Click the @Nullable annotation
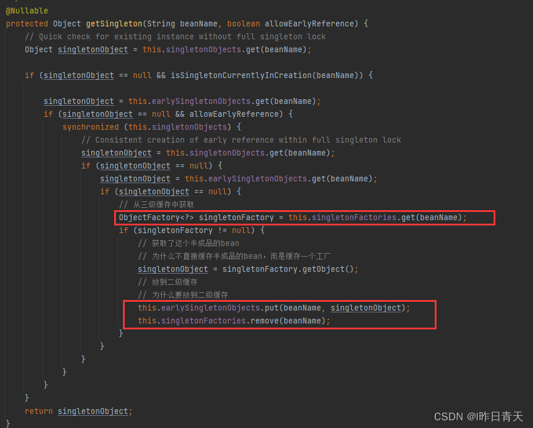Image resolution: width=533 pixels, height=428 pixels. [27, 11]
